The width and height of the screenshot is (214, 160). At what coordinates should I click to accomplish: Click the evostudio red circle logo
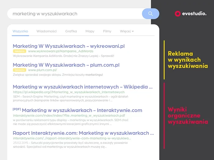point(178,14)
